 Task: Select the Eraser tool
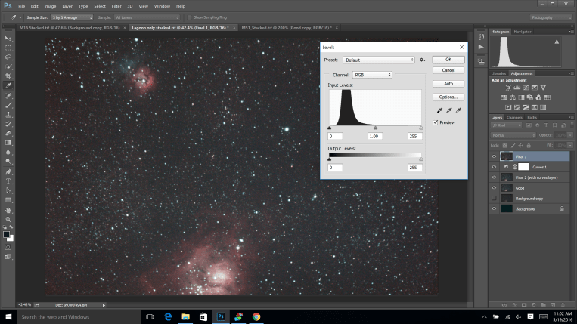8,134
